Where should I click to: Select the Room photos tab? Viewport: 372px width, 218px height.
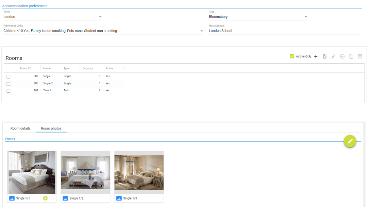51,128
